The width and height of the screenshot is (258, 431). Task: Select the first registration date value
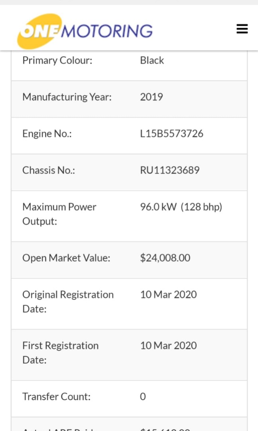(x=168, y=346)
